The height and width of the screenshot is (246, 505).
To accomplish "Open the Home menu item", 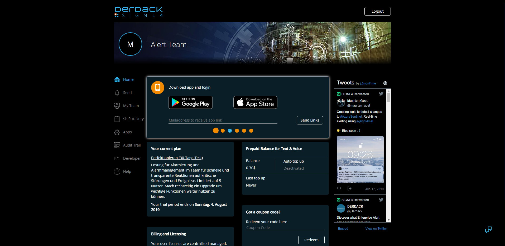I will 128,79.
